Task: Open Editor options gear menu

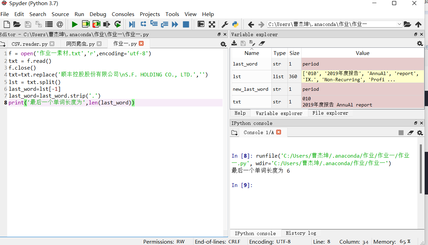Action: (x=223, y=44)
